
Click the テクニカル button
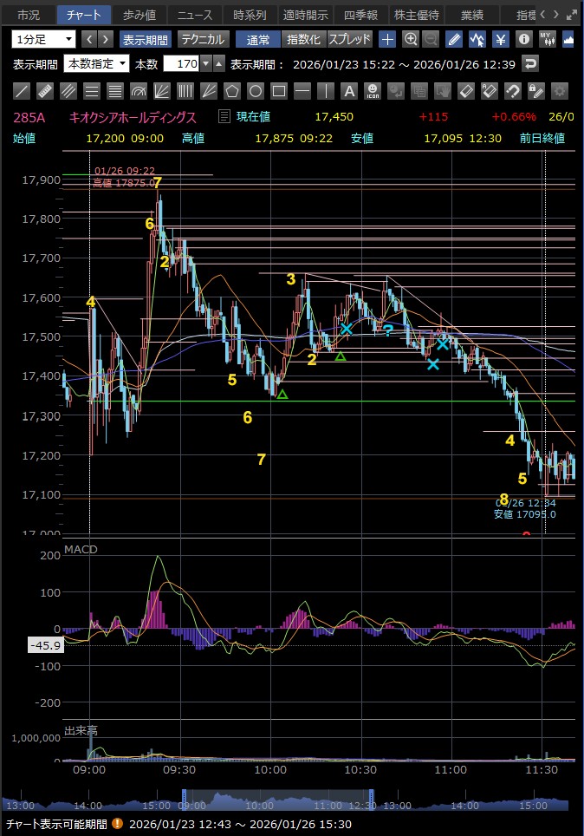(x=203, y=39)
